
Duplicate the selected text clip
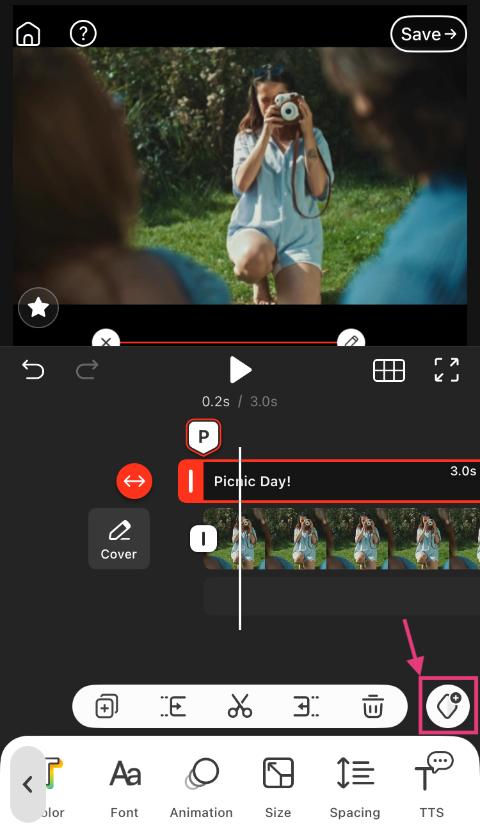[x=105, y=707]
